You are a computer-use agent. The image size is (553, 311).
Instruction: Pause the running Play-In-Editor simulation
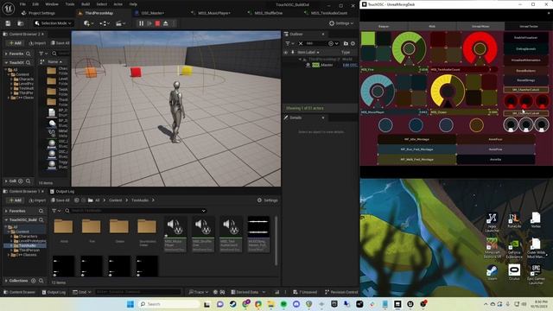pyautogui.click(x=142, y=23)
